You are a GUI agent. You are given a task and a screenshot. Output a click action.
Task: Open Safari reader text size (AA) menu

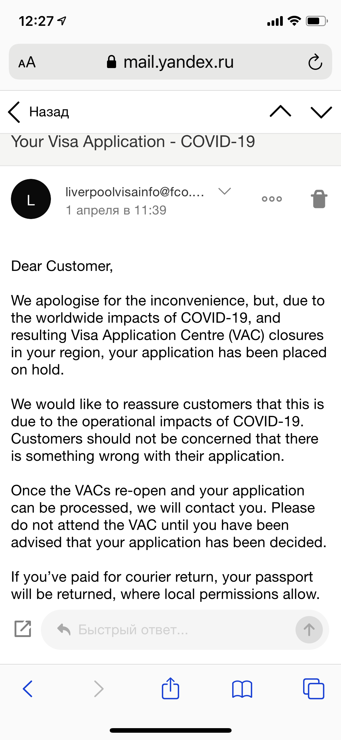(x=27, y=63)
